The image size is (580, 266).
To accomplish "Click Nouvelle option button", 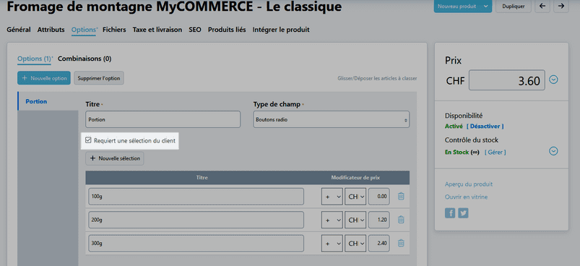I will coord(43,78).
